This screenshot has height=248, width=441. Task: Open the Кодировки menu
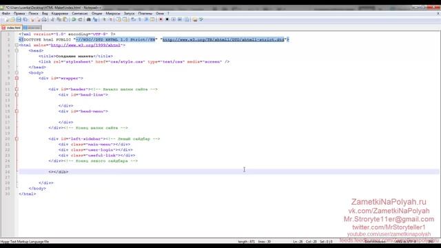[60, 14]
